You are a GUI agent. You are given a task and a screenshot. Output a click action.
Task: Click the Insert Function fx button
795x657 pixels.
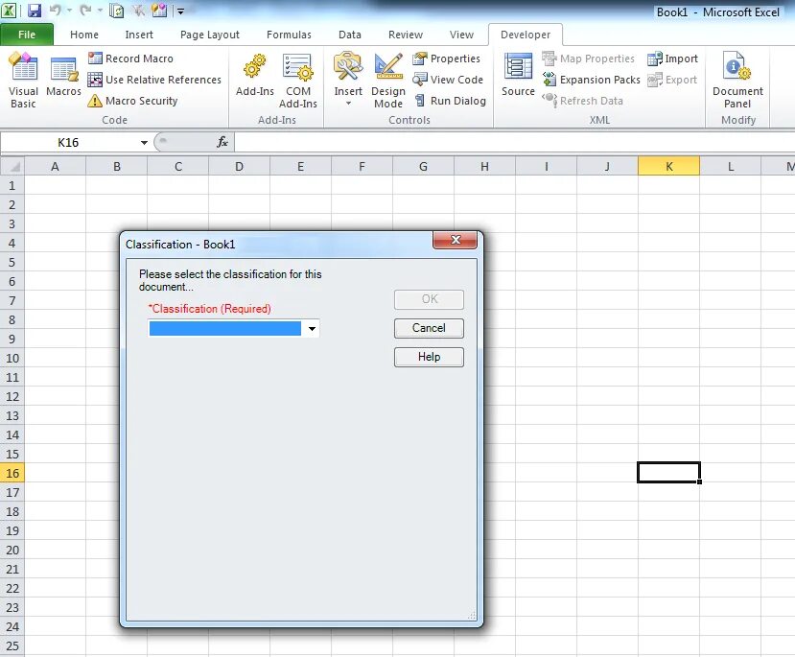(x=222, y=142)
